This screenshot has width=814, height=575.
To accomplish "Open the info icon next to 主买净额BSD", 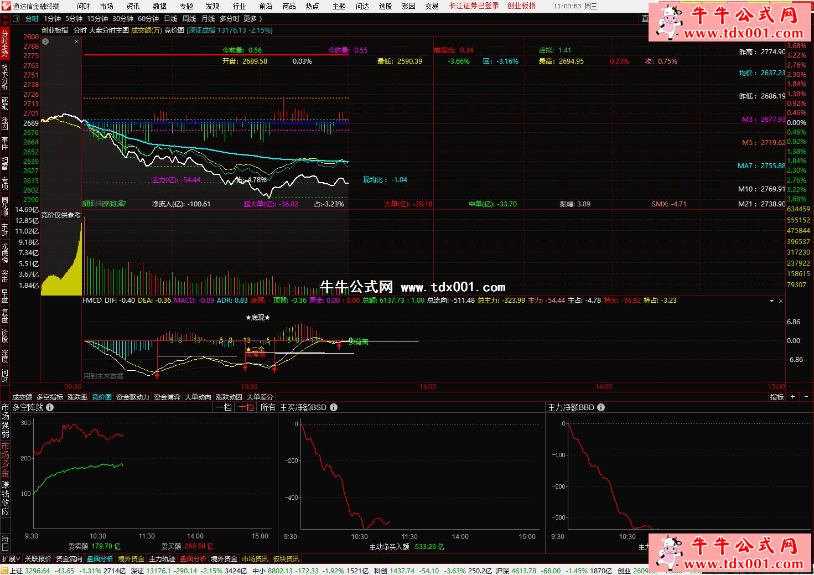I will pos(334,407).
